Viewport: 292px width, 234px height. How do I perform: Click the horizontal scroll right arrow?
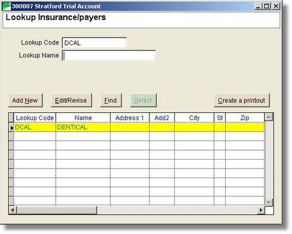260,210
